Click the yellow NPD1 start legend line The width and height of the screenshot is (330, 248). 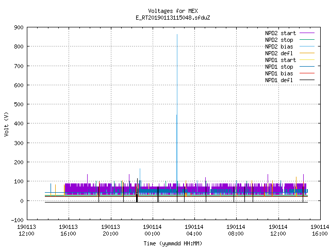[x=307, y=60]
